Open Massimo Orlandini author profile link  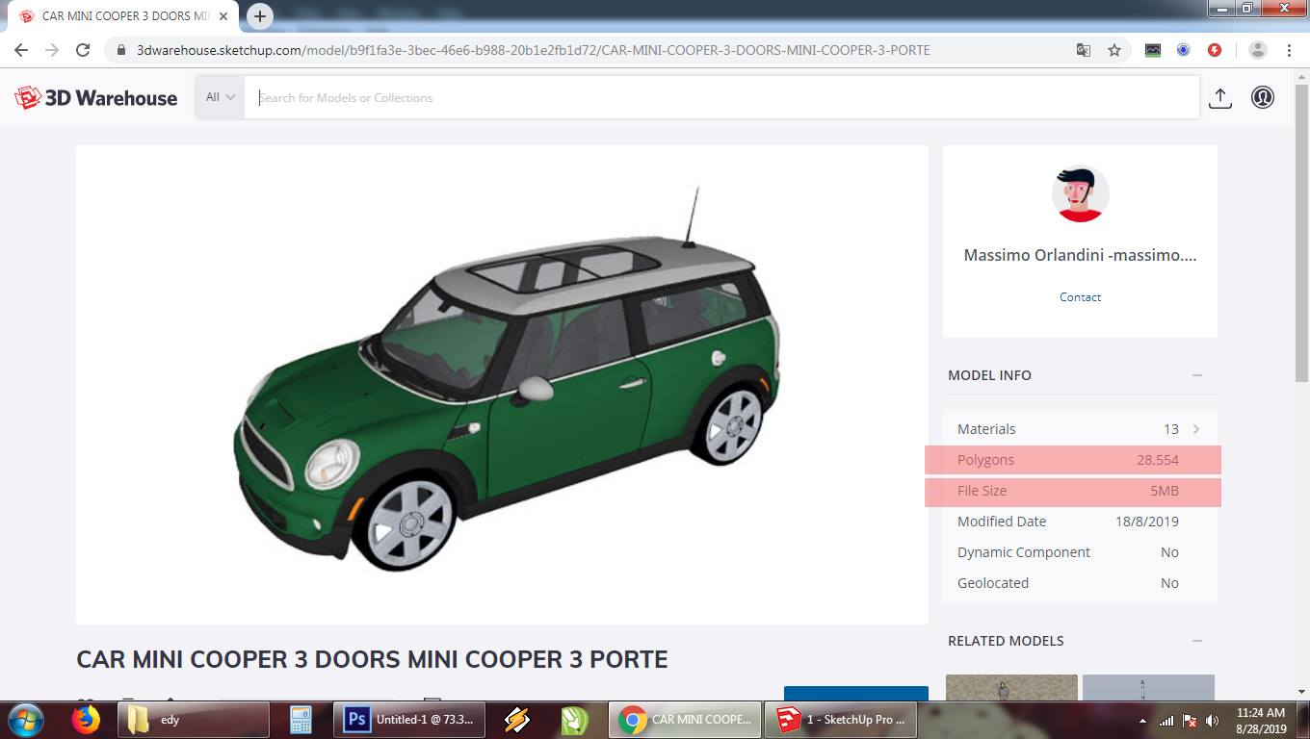coord(1080,256)
